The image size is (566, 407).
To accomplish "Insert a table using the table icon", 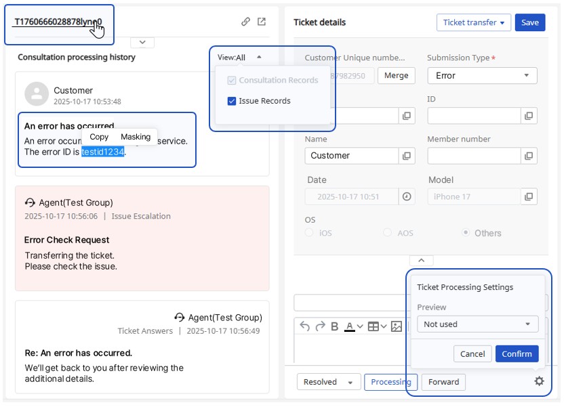I will pos(373,326).
